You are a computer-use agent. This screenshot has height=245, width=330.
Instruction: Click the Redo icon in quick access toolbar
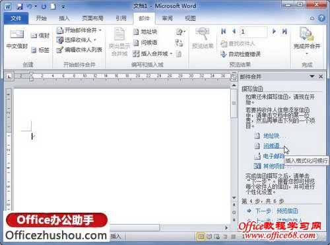[44, 7]
